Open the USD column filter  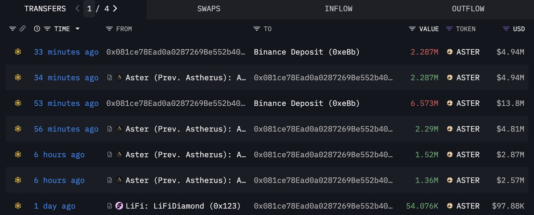coord(506,29)
